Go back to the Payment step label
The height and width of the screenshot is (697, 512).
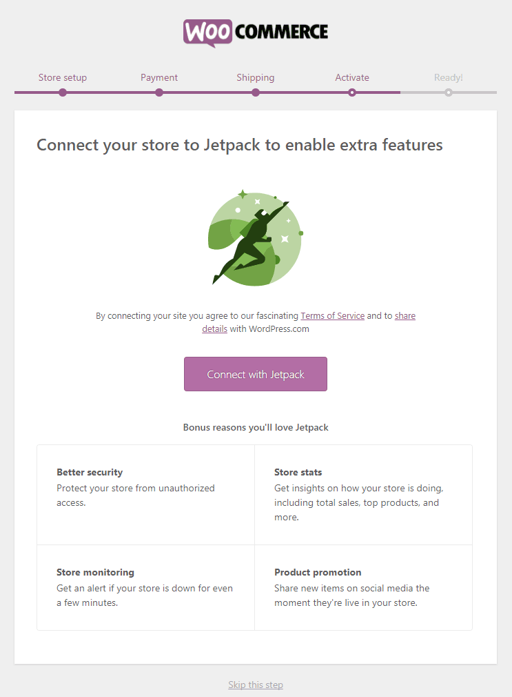pyautogui.click(x=159, y=77)
